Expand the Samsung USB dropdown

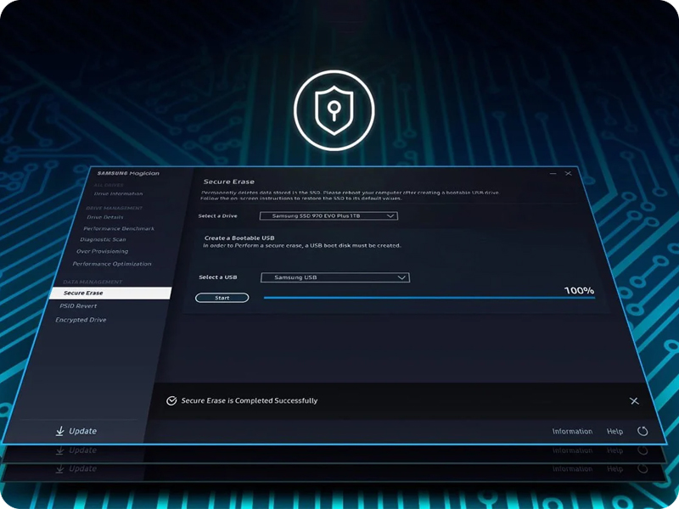click(335, 277)
